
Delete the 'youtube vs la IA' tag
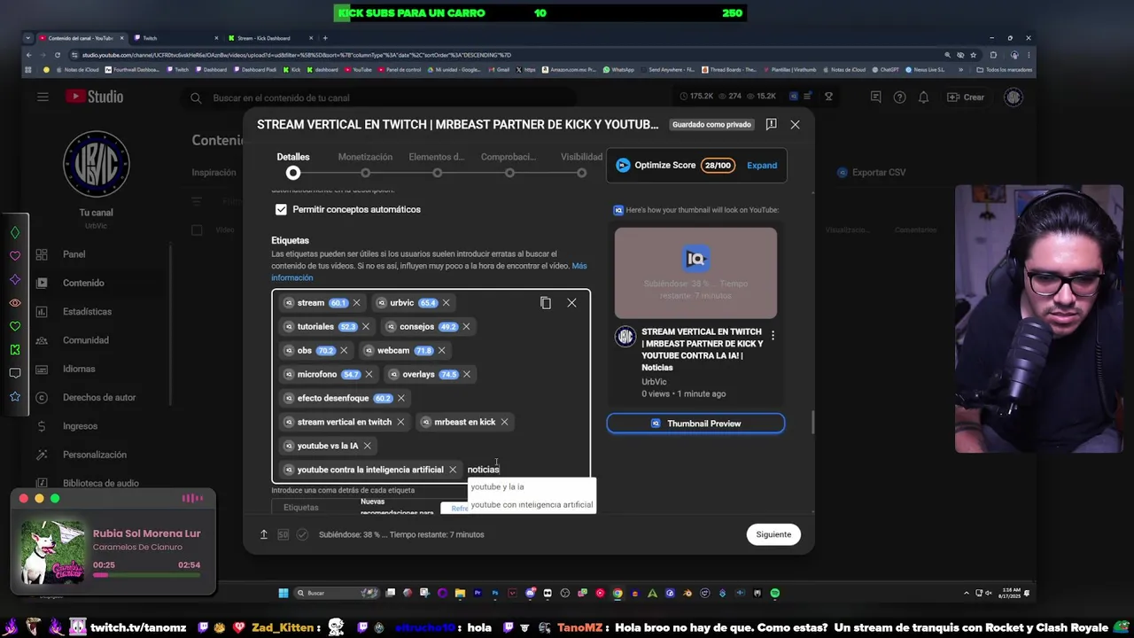click(x=368, y=447)
